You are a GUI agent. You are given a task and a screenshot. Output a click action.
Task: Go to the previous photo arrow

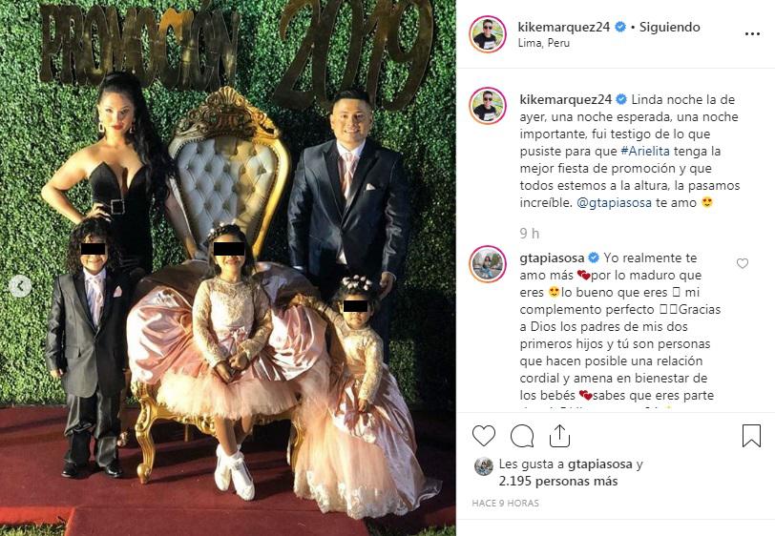tap(20, 285)
